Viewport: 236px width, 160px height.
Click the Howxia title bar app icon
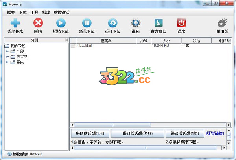(5, 4)
